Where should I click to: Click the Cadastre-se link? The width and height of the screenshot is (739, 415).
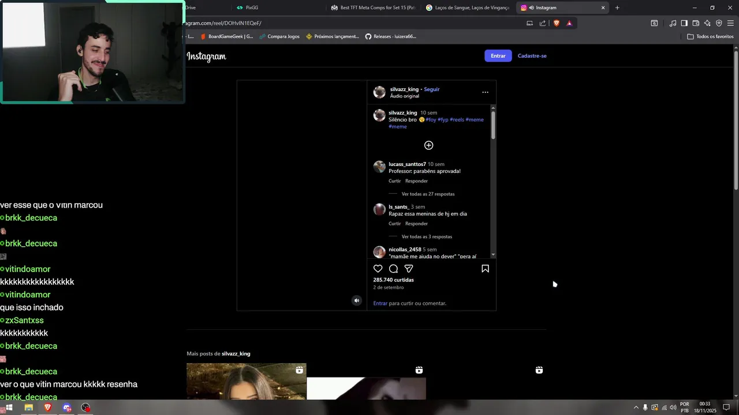tap(532, 56)
